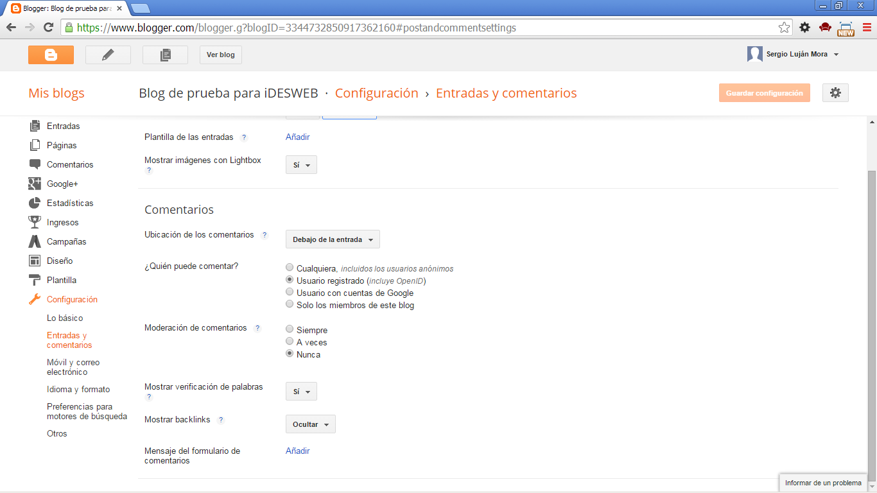The height and width of the screenshot is (493, 877).
Task: Click the orange Blogger logo button
Action: (x=51, y=55)
